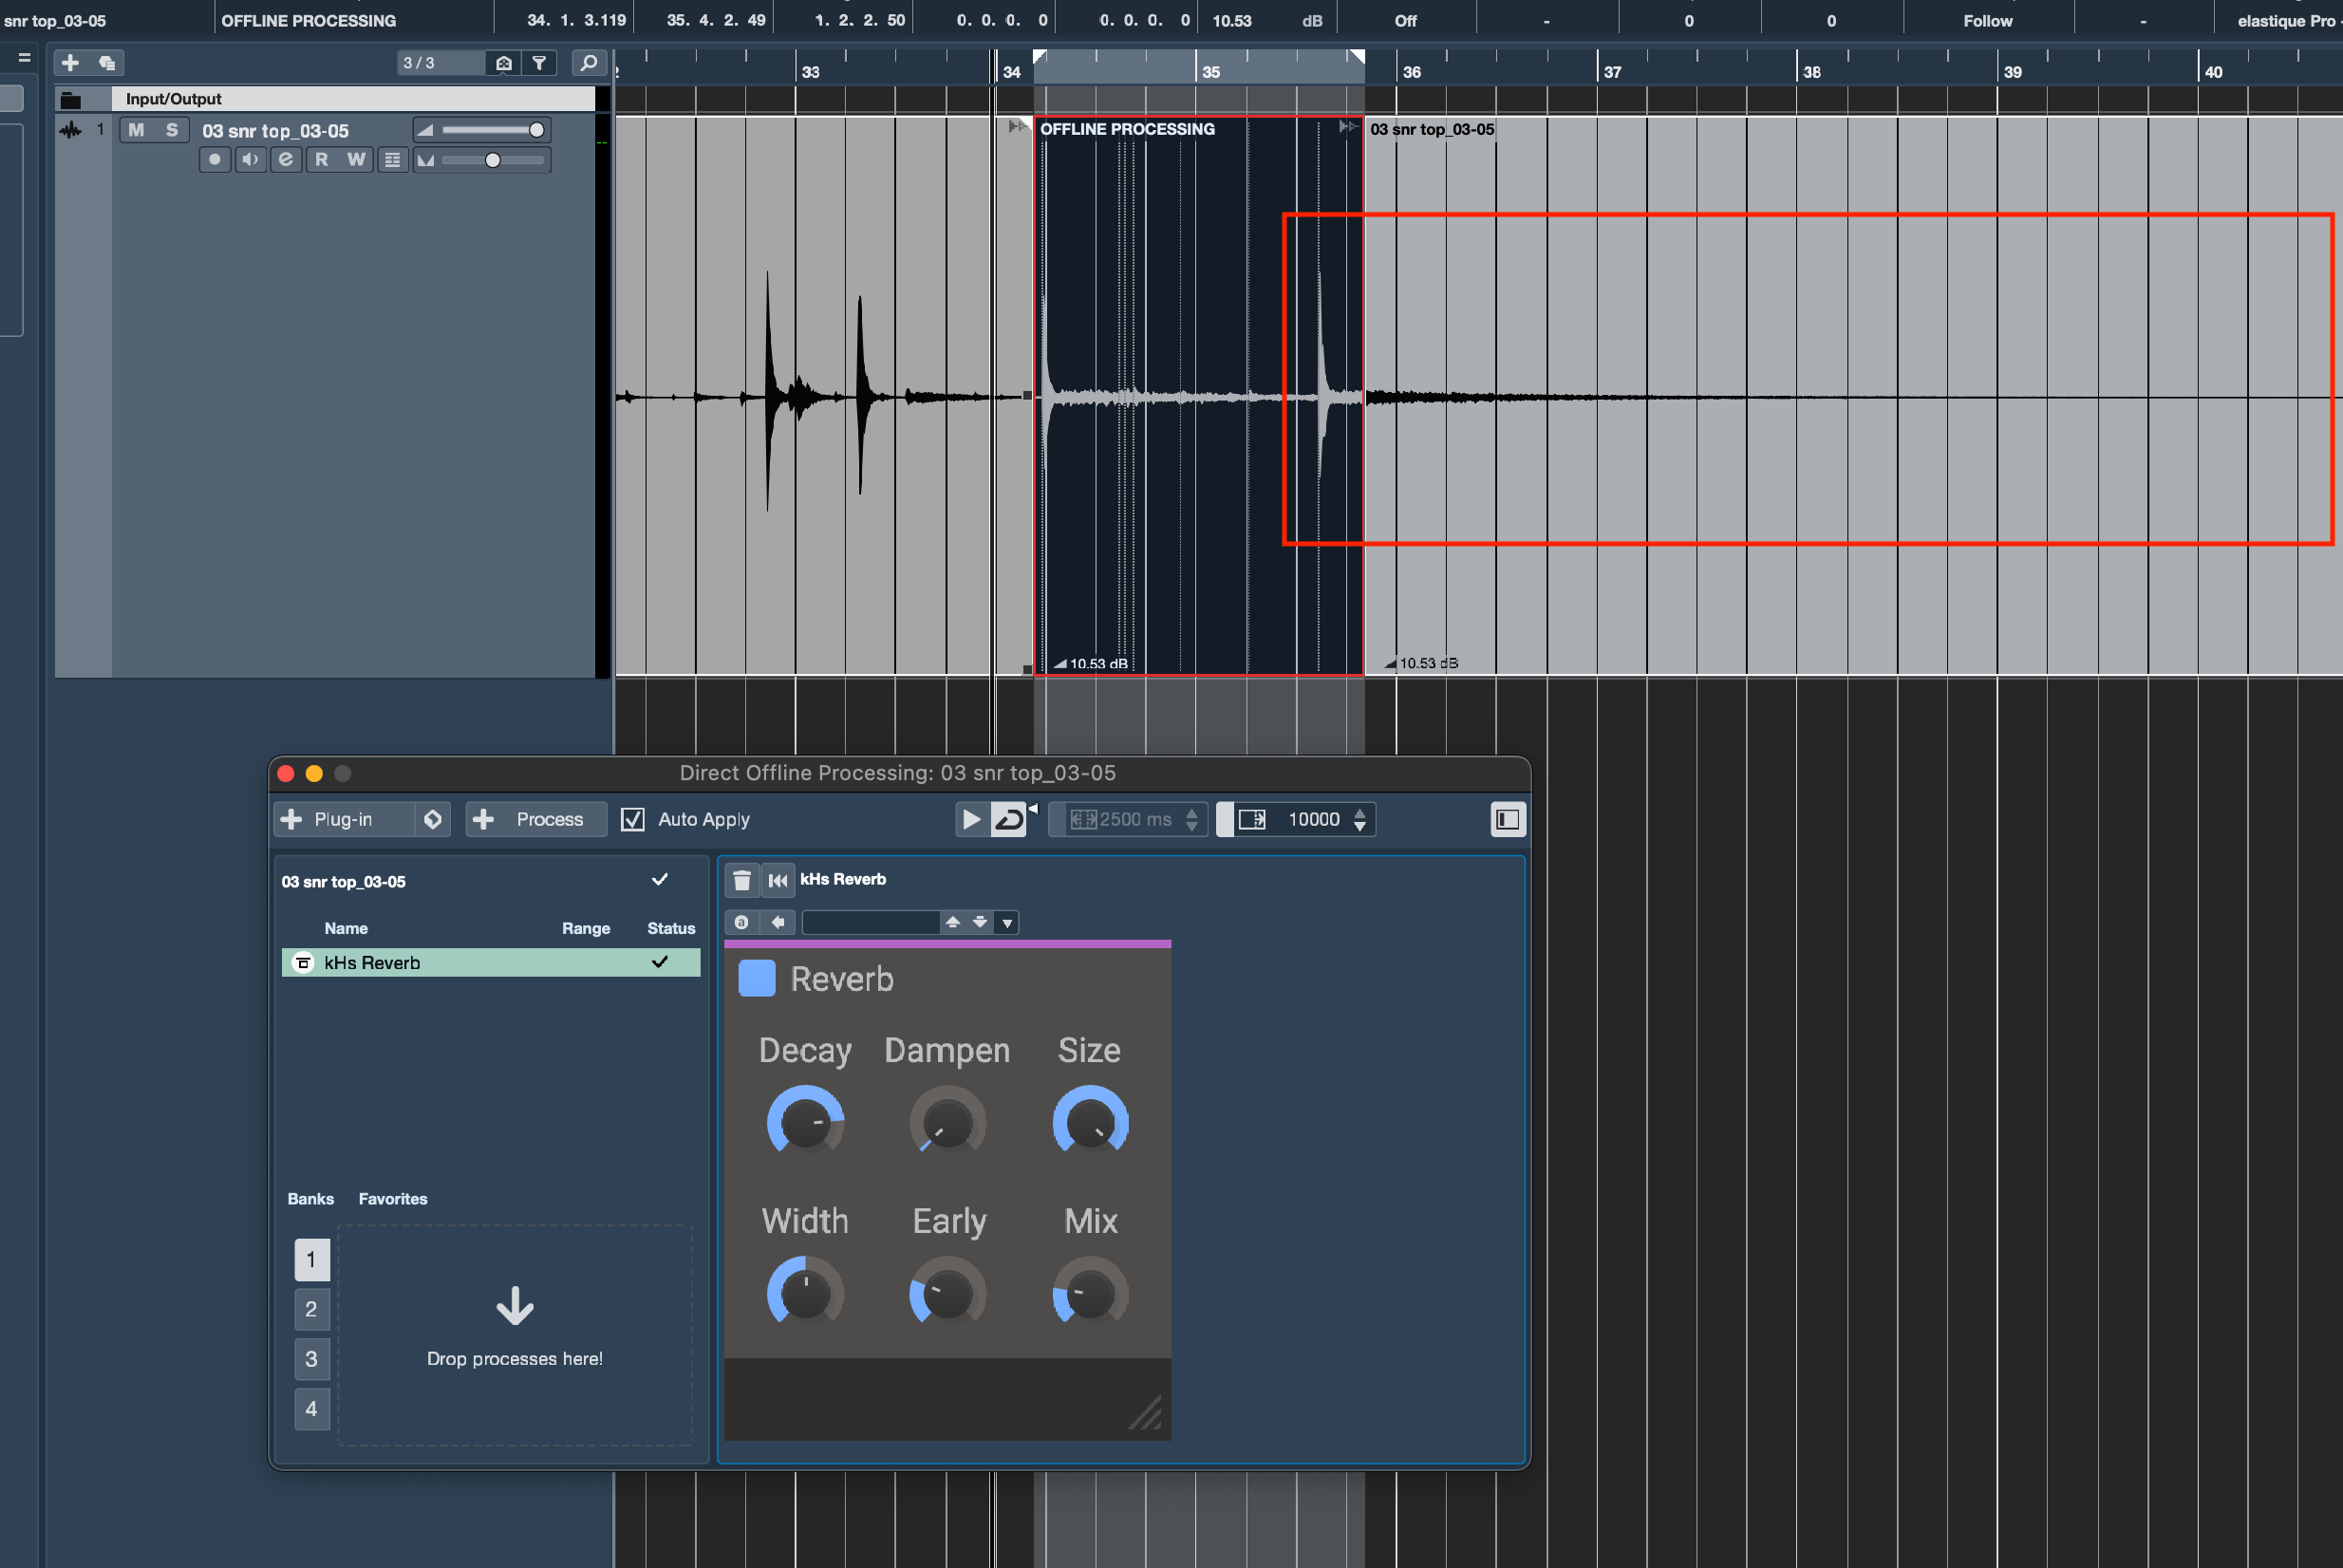Open track visibility agents icon
The image size is (2343, 1568).
(504, 63)
